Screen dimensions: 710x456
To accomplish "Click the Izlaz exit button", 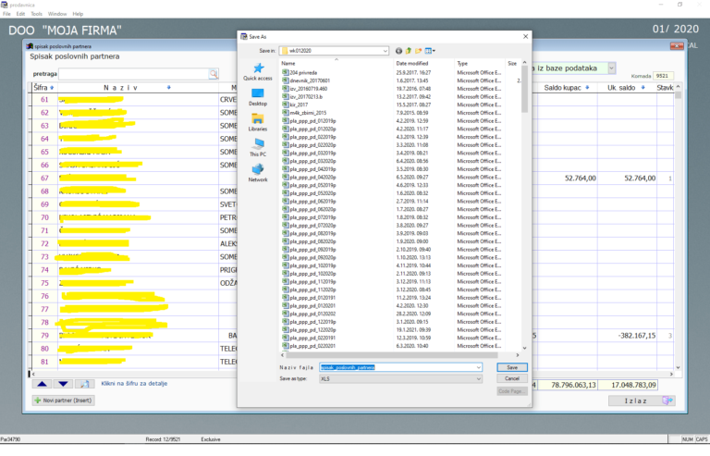I will pyautogui.click(x=642, y=401).
